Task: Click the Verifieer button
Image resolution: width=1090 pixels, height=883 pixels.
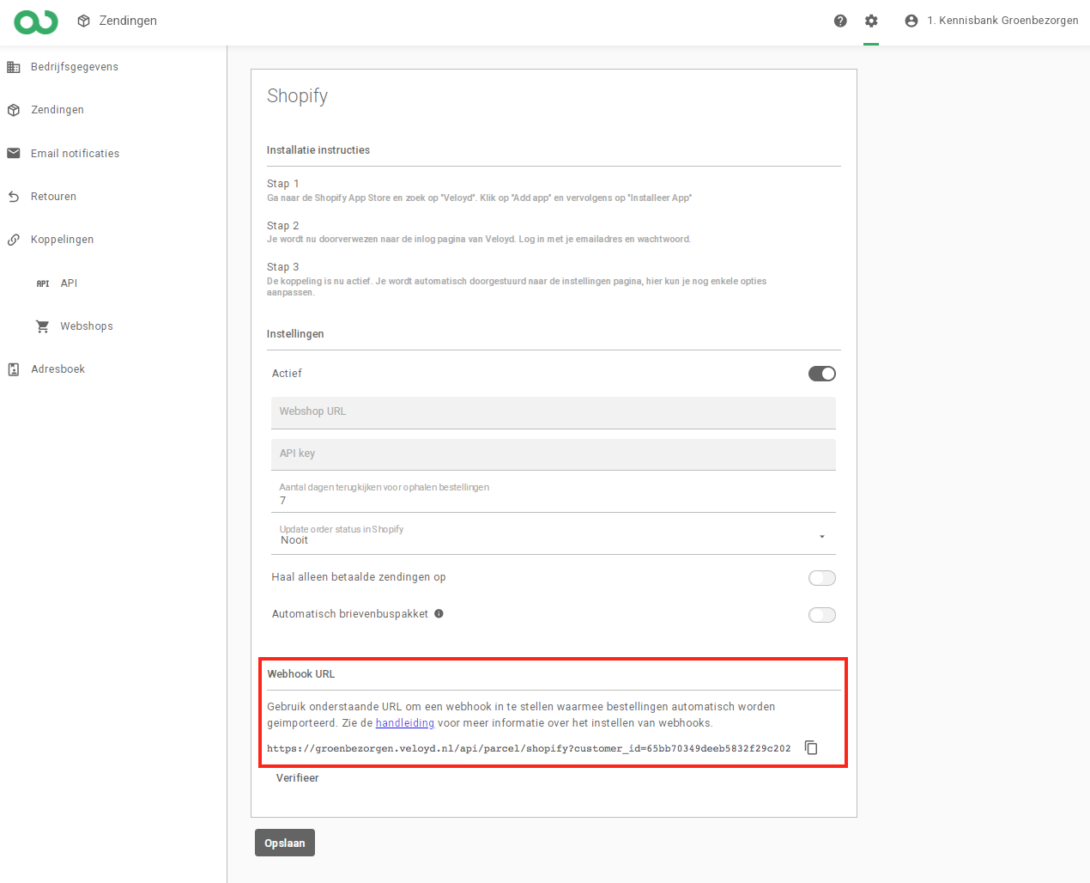Action: coord(297,778)
